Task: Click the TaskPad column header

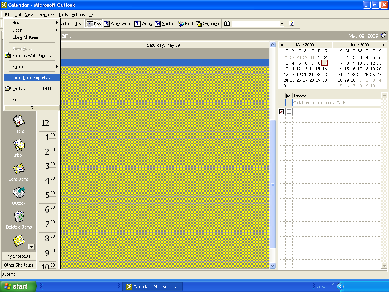Action: pos(337,95)
